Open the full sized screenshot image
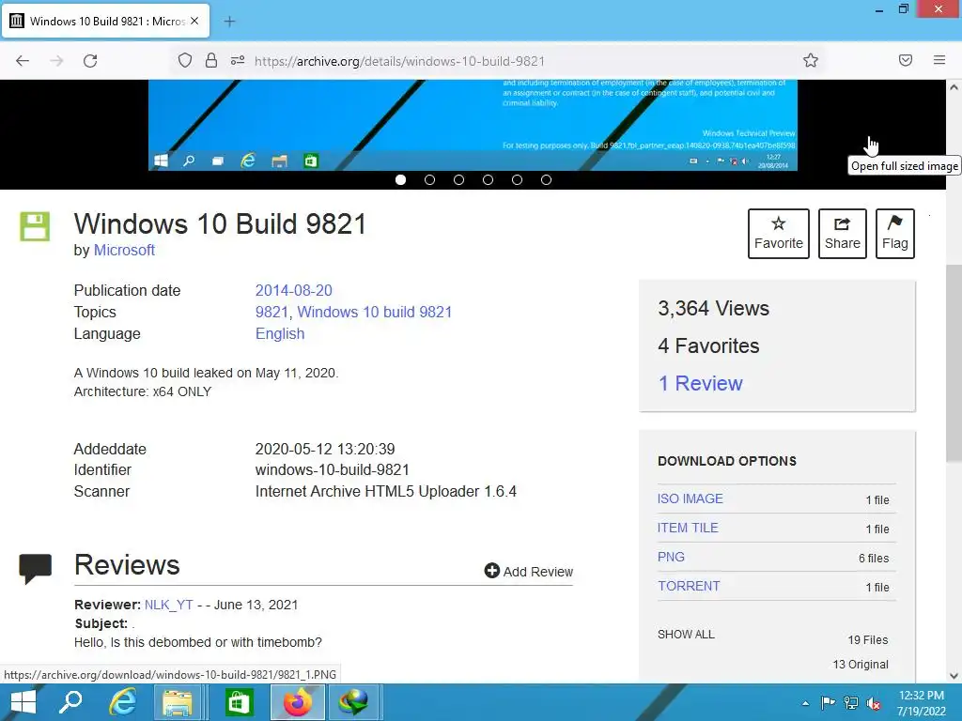962x721 pixels. click(x=473, y=125)
